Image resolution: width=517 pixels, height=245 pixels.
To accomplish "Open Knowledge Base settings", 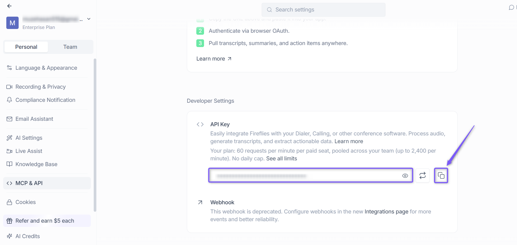I will [x=47, y=164].
